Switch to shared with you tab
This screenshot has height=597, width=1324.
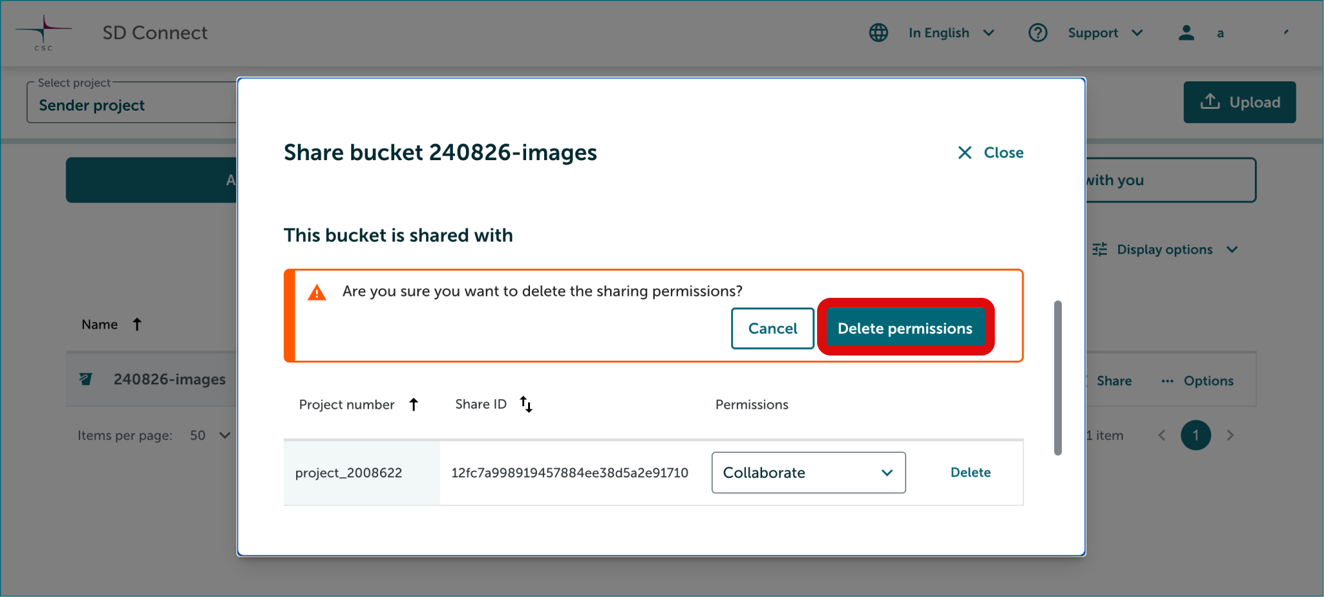[x=1170, y=180]
